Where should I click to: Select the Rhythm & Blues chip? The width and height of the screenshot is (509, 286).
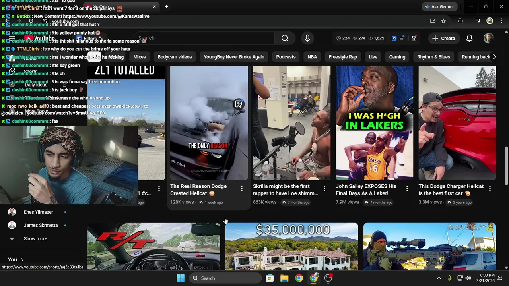(433, 57)
